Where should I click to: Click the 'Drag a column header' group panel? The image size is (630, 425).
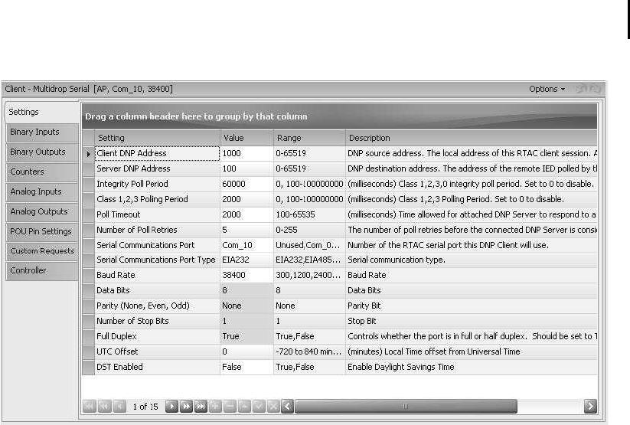point(340,116)
